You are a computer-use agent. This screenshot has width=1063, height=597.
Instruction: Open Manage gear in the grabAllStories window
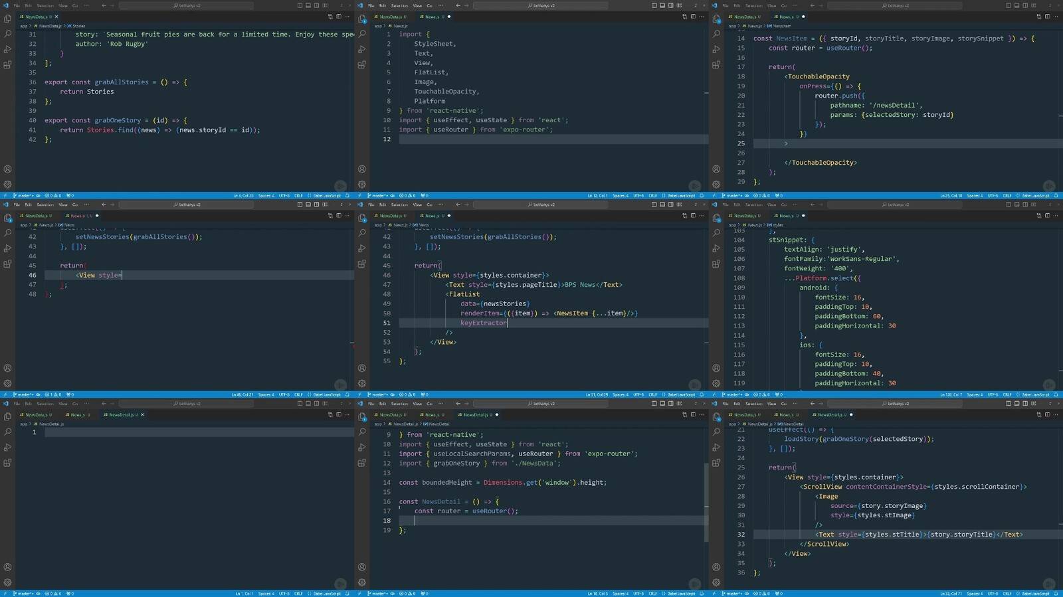coord(7,185)
